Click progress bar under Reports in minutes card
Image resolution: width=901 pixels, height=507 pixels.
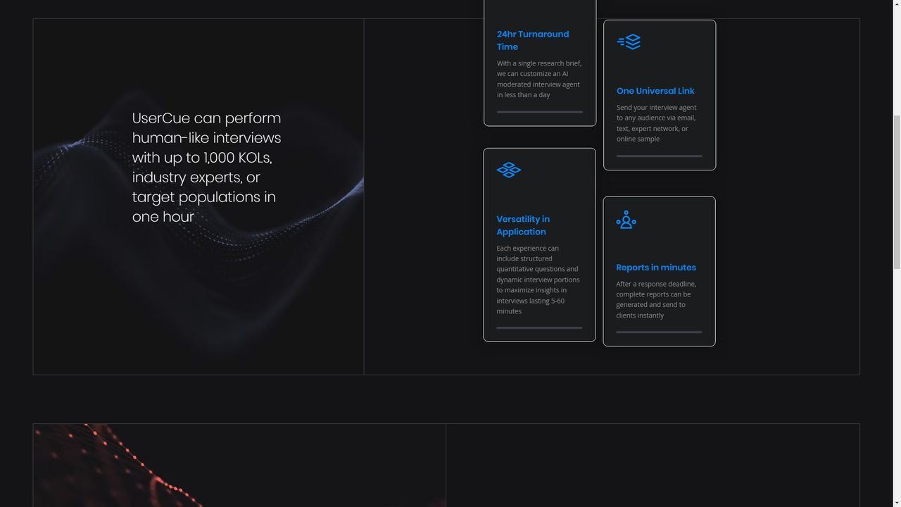(659, 332)
